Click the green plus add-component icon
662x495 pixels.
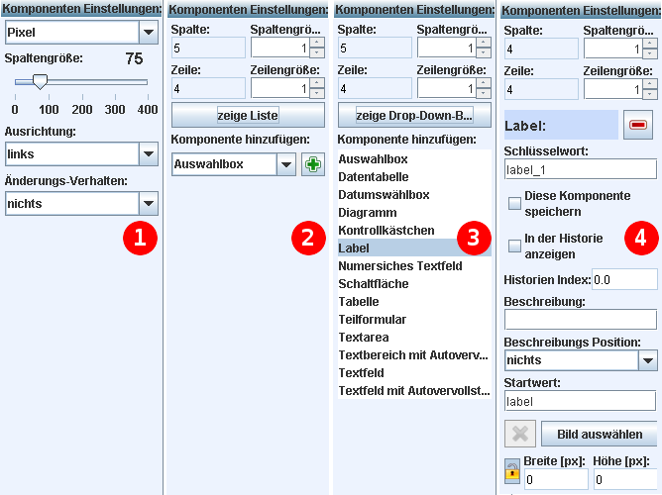point(313,164)
